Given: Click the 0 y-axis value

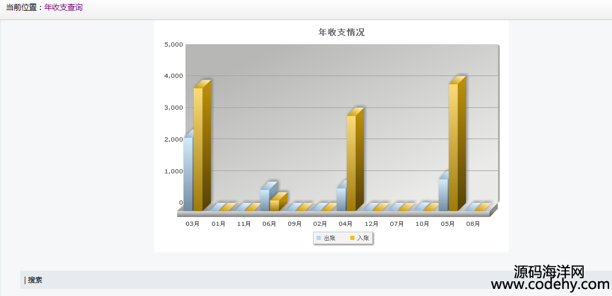Looking at the screenshot, I should (x=181, y=202).
